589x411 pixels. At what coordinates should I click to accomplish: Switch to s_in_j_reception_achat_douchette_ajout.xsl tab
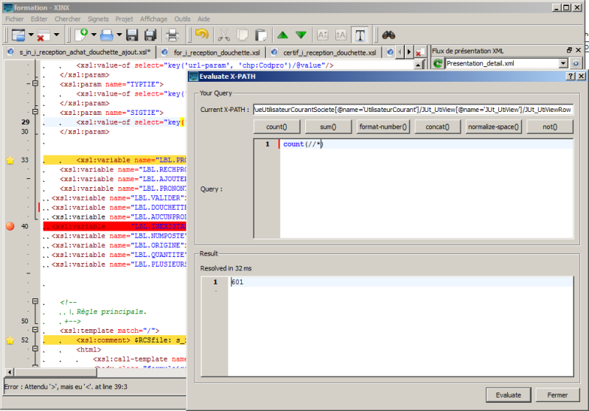click(x=80, y=52)
